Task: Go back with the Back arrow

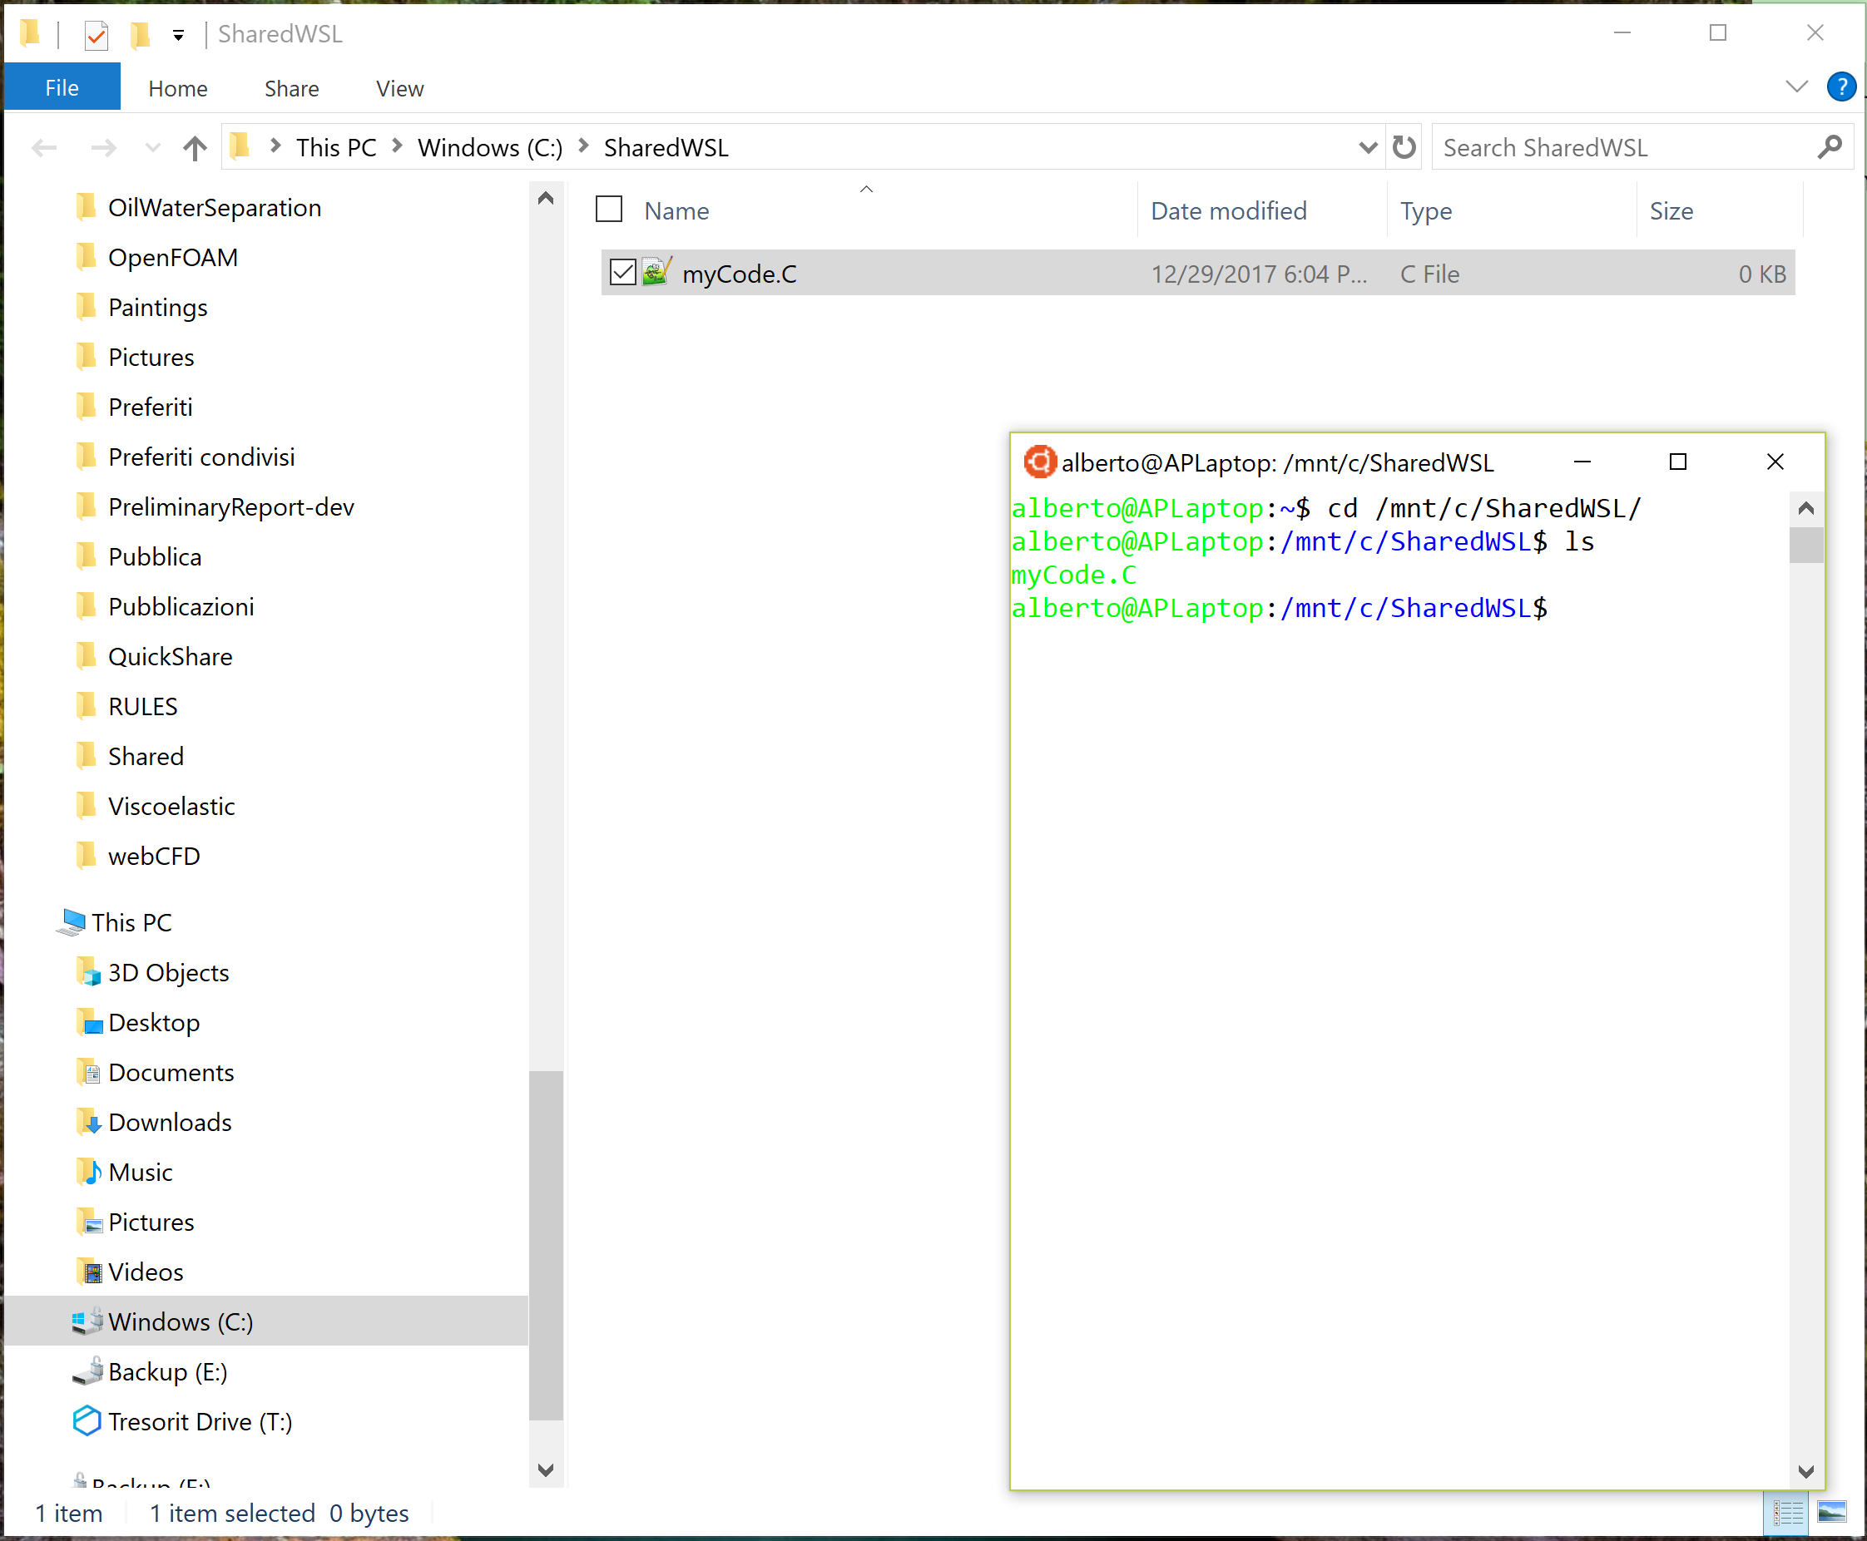Action: coord(44,147)
